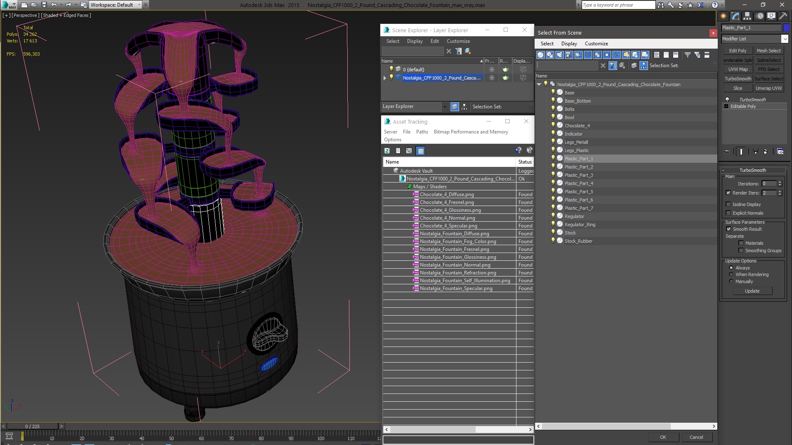The image size is (792, 445).
Task: Click Show End Result toggle icon
Action: pos(741,151)
